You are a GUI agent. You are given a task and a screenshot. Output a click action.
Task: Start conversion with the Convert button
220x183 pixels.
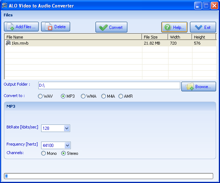(111, 27)
